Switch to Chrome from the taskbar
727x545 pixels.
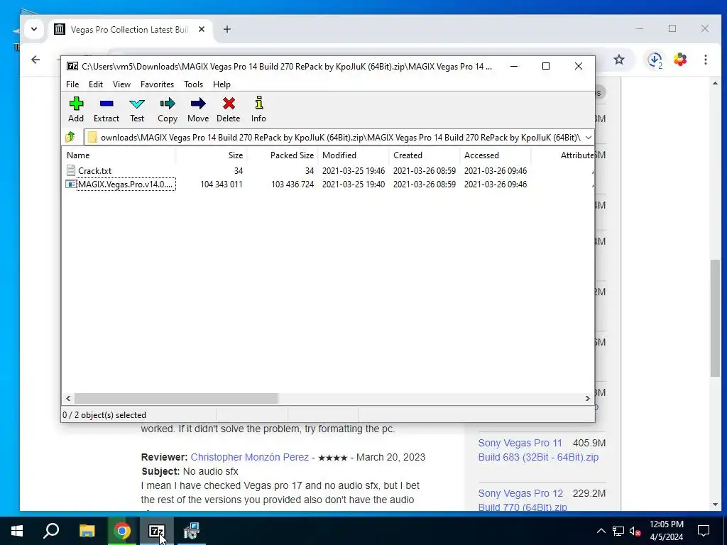[122, 531]
